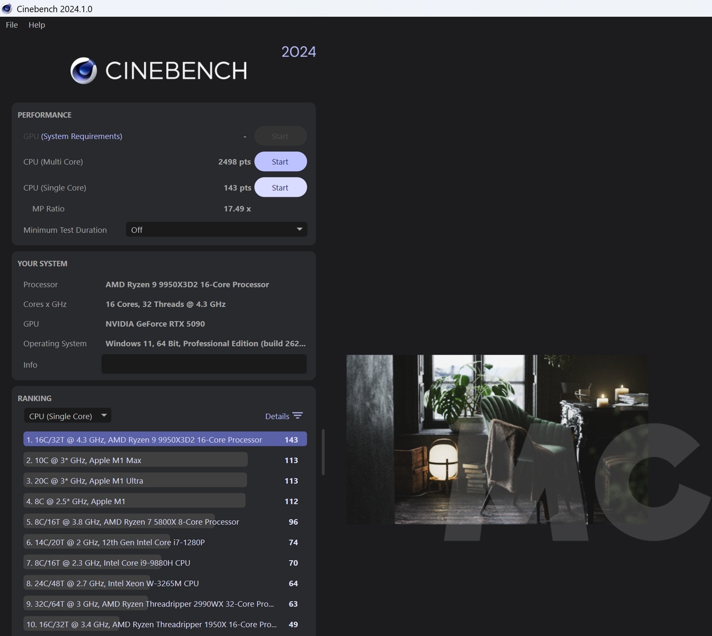Expand the Minimum Test Duration dropdown

pyautogui.click(x=216, y=230)
